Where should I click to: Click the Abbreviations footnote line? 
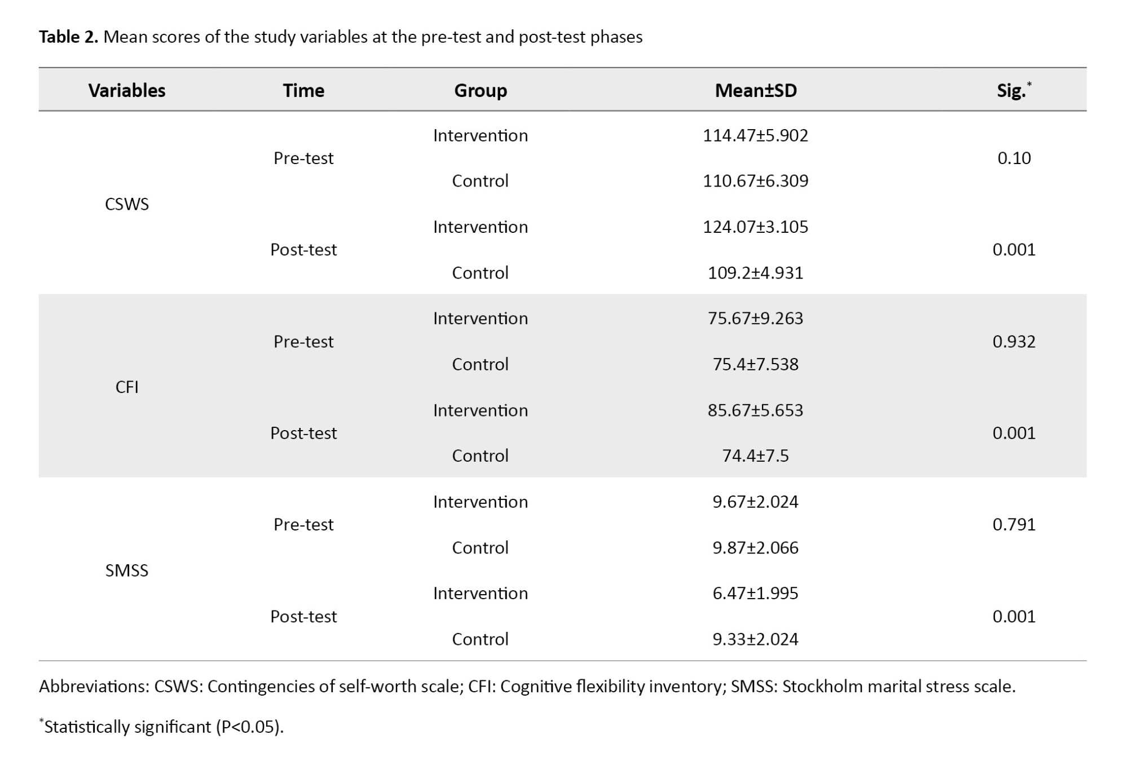pyautogui.click(x=527, y=687)
